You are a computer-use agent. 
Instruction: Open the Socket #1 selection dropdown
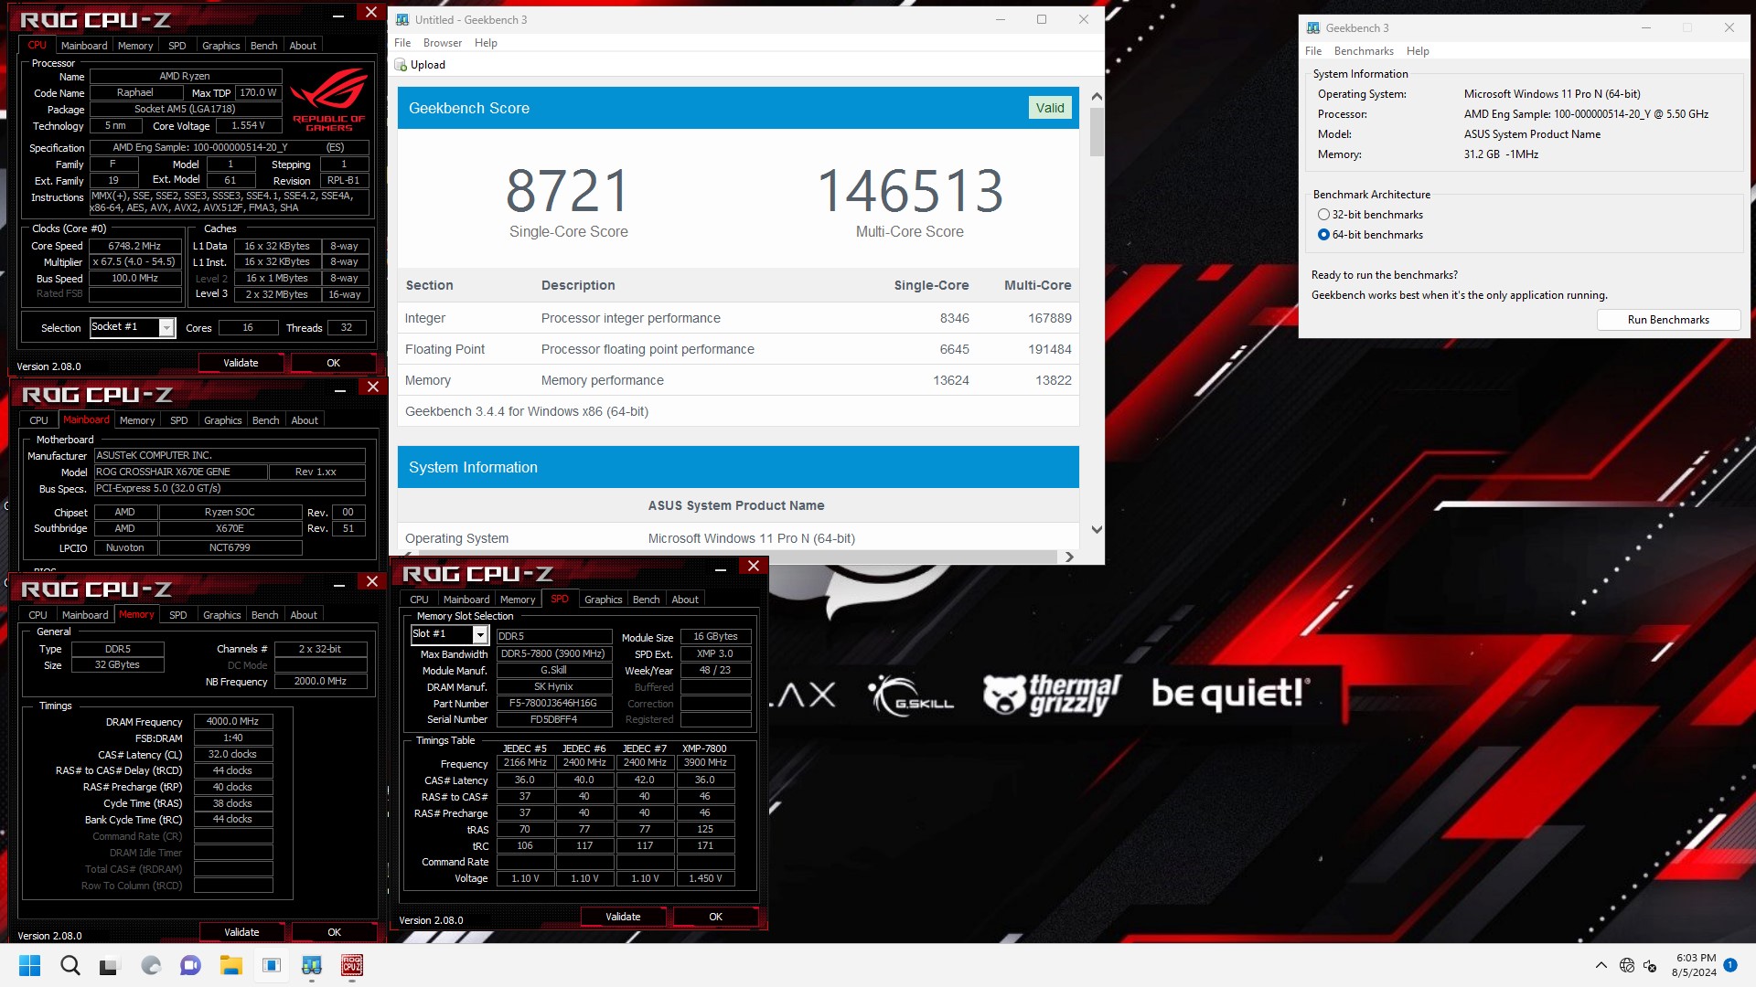tap(166, 327)
